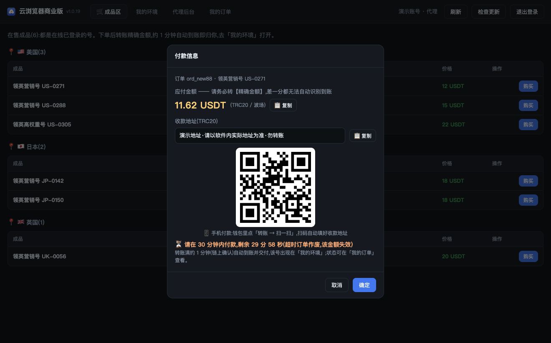
Task: Buy 领英营销号 JP-0142
Action: [x=528, y=181]
